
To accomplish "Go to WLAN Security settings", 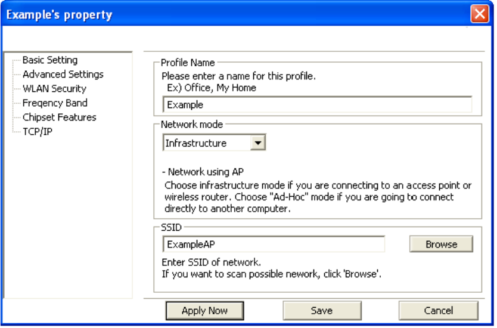I will pos(54,88).
